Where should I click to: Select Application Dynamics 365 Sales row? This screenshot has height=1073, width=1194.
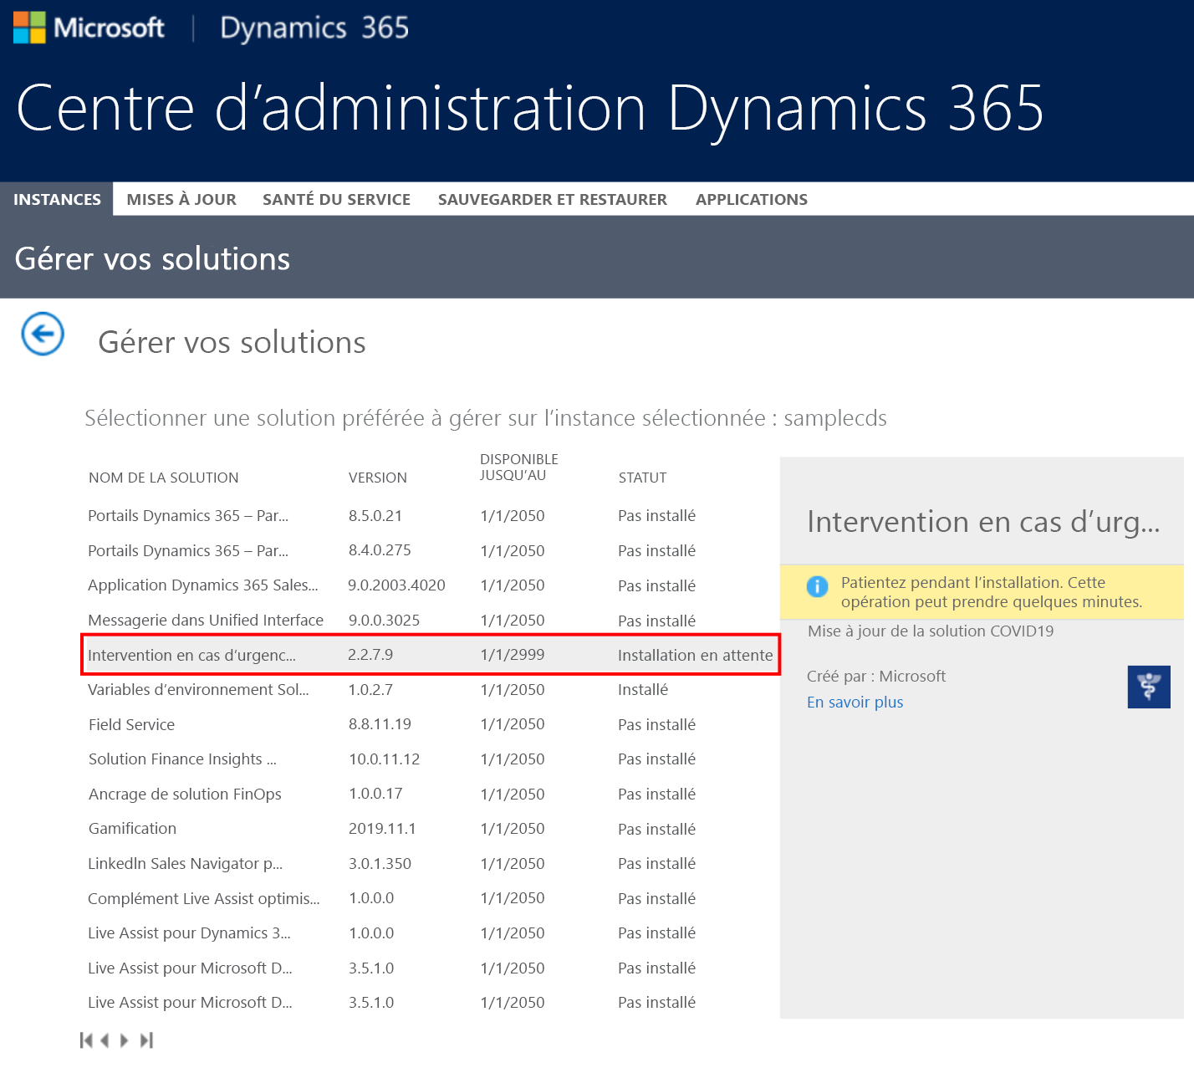coord(431,585)
